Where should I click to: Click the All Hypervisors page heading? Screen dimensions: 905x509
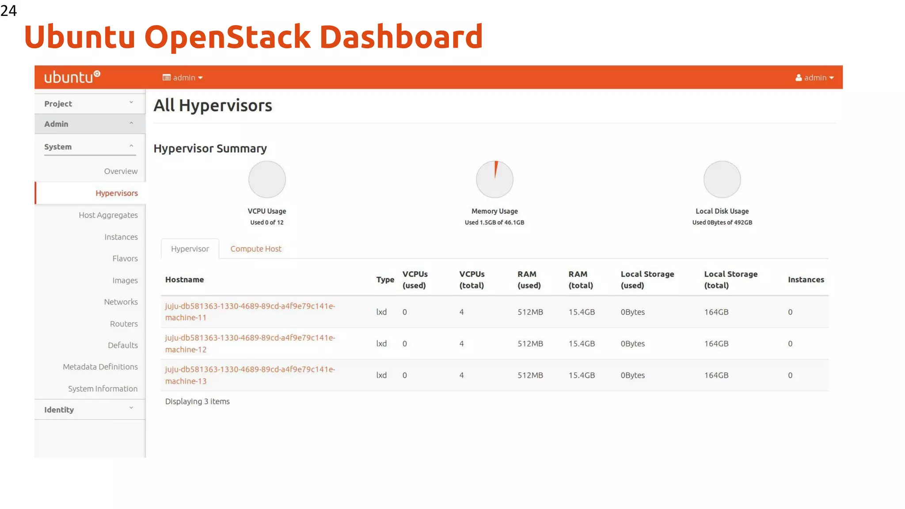(213, 106)
